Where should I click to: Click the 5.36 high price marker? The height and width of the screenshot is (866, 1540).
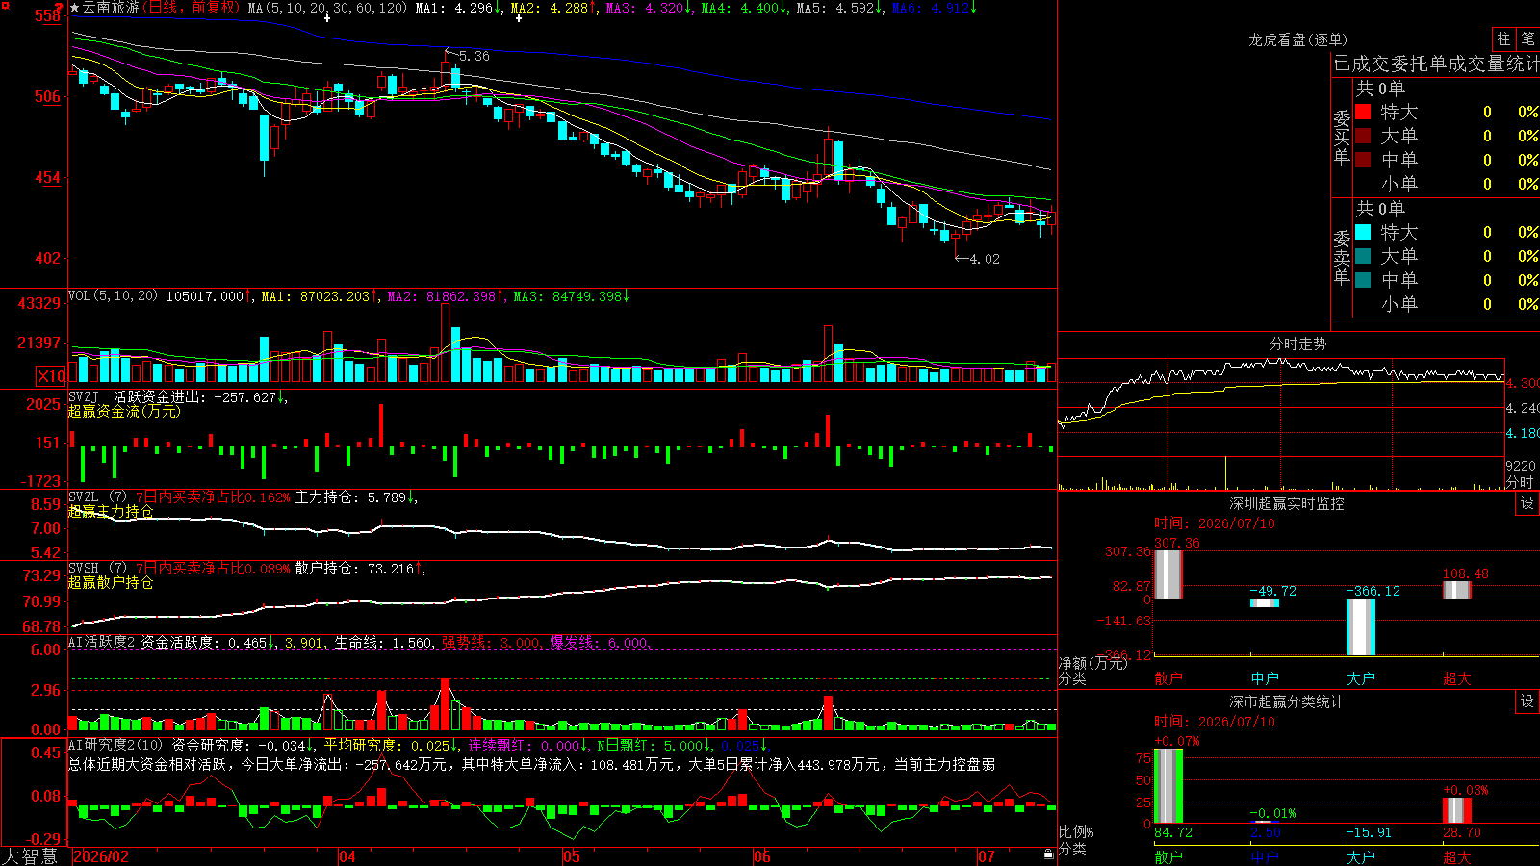(474, 56)
